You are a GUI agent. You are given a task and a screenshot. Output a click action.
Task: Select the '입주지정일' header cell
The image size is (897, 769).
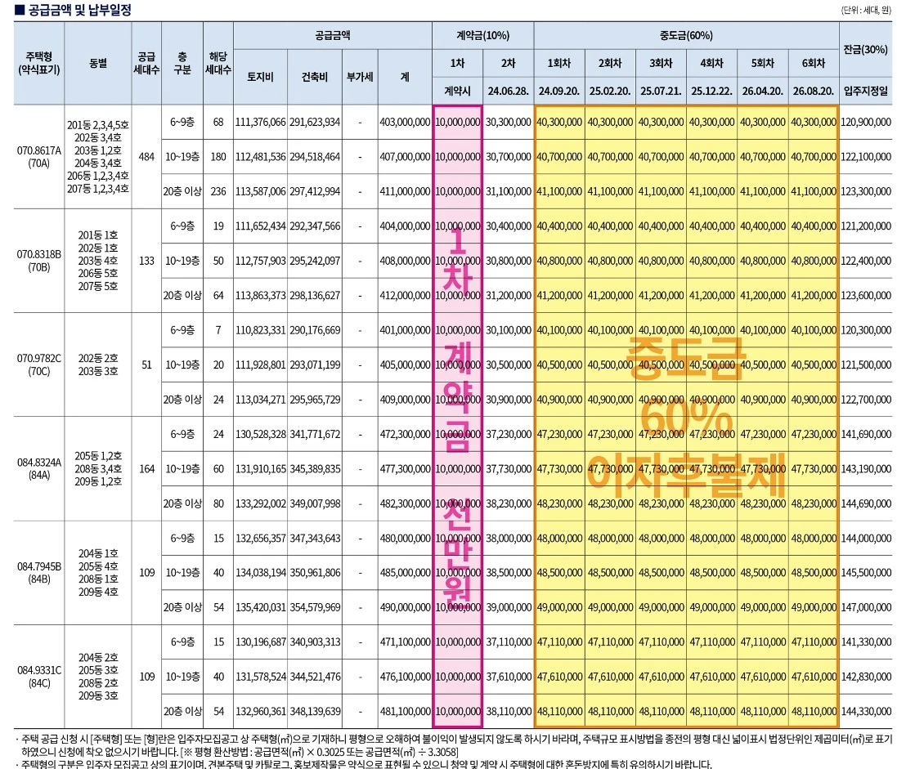coord(866,91)
